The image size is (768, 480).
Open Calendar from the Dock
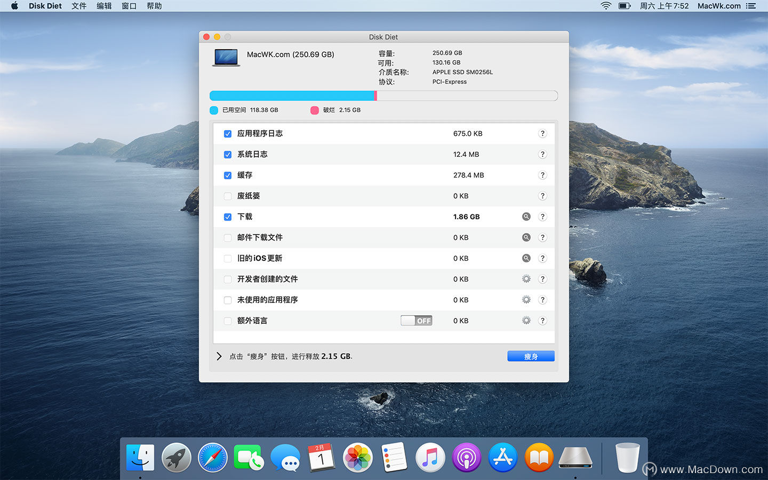(x=322, y=458)
